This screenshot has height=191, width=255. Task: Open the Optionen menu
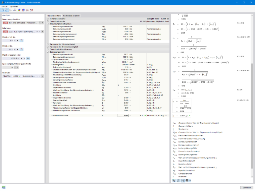pyautogui.click(x=14, y=6)
